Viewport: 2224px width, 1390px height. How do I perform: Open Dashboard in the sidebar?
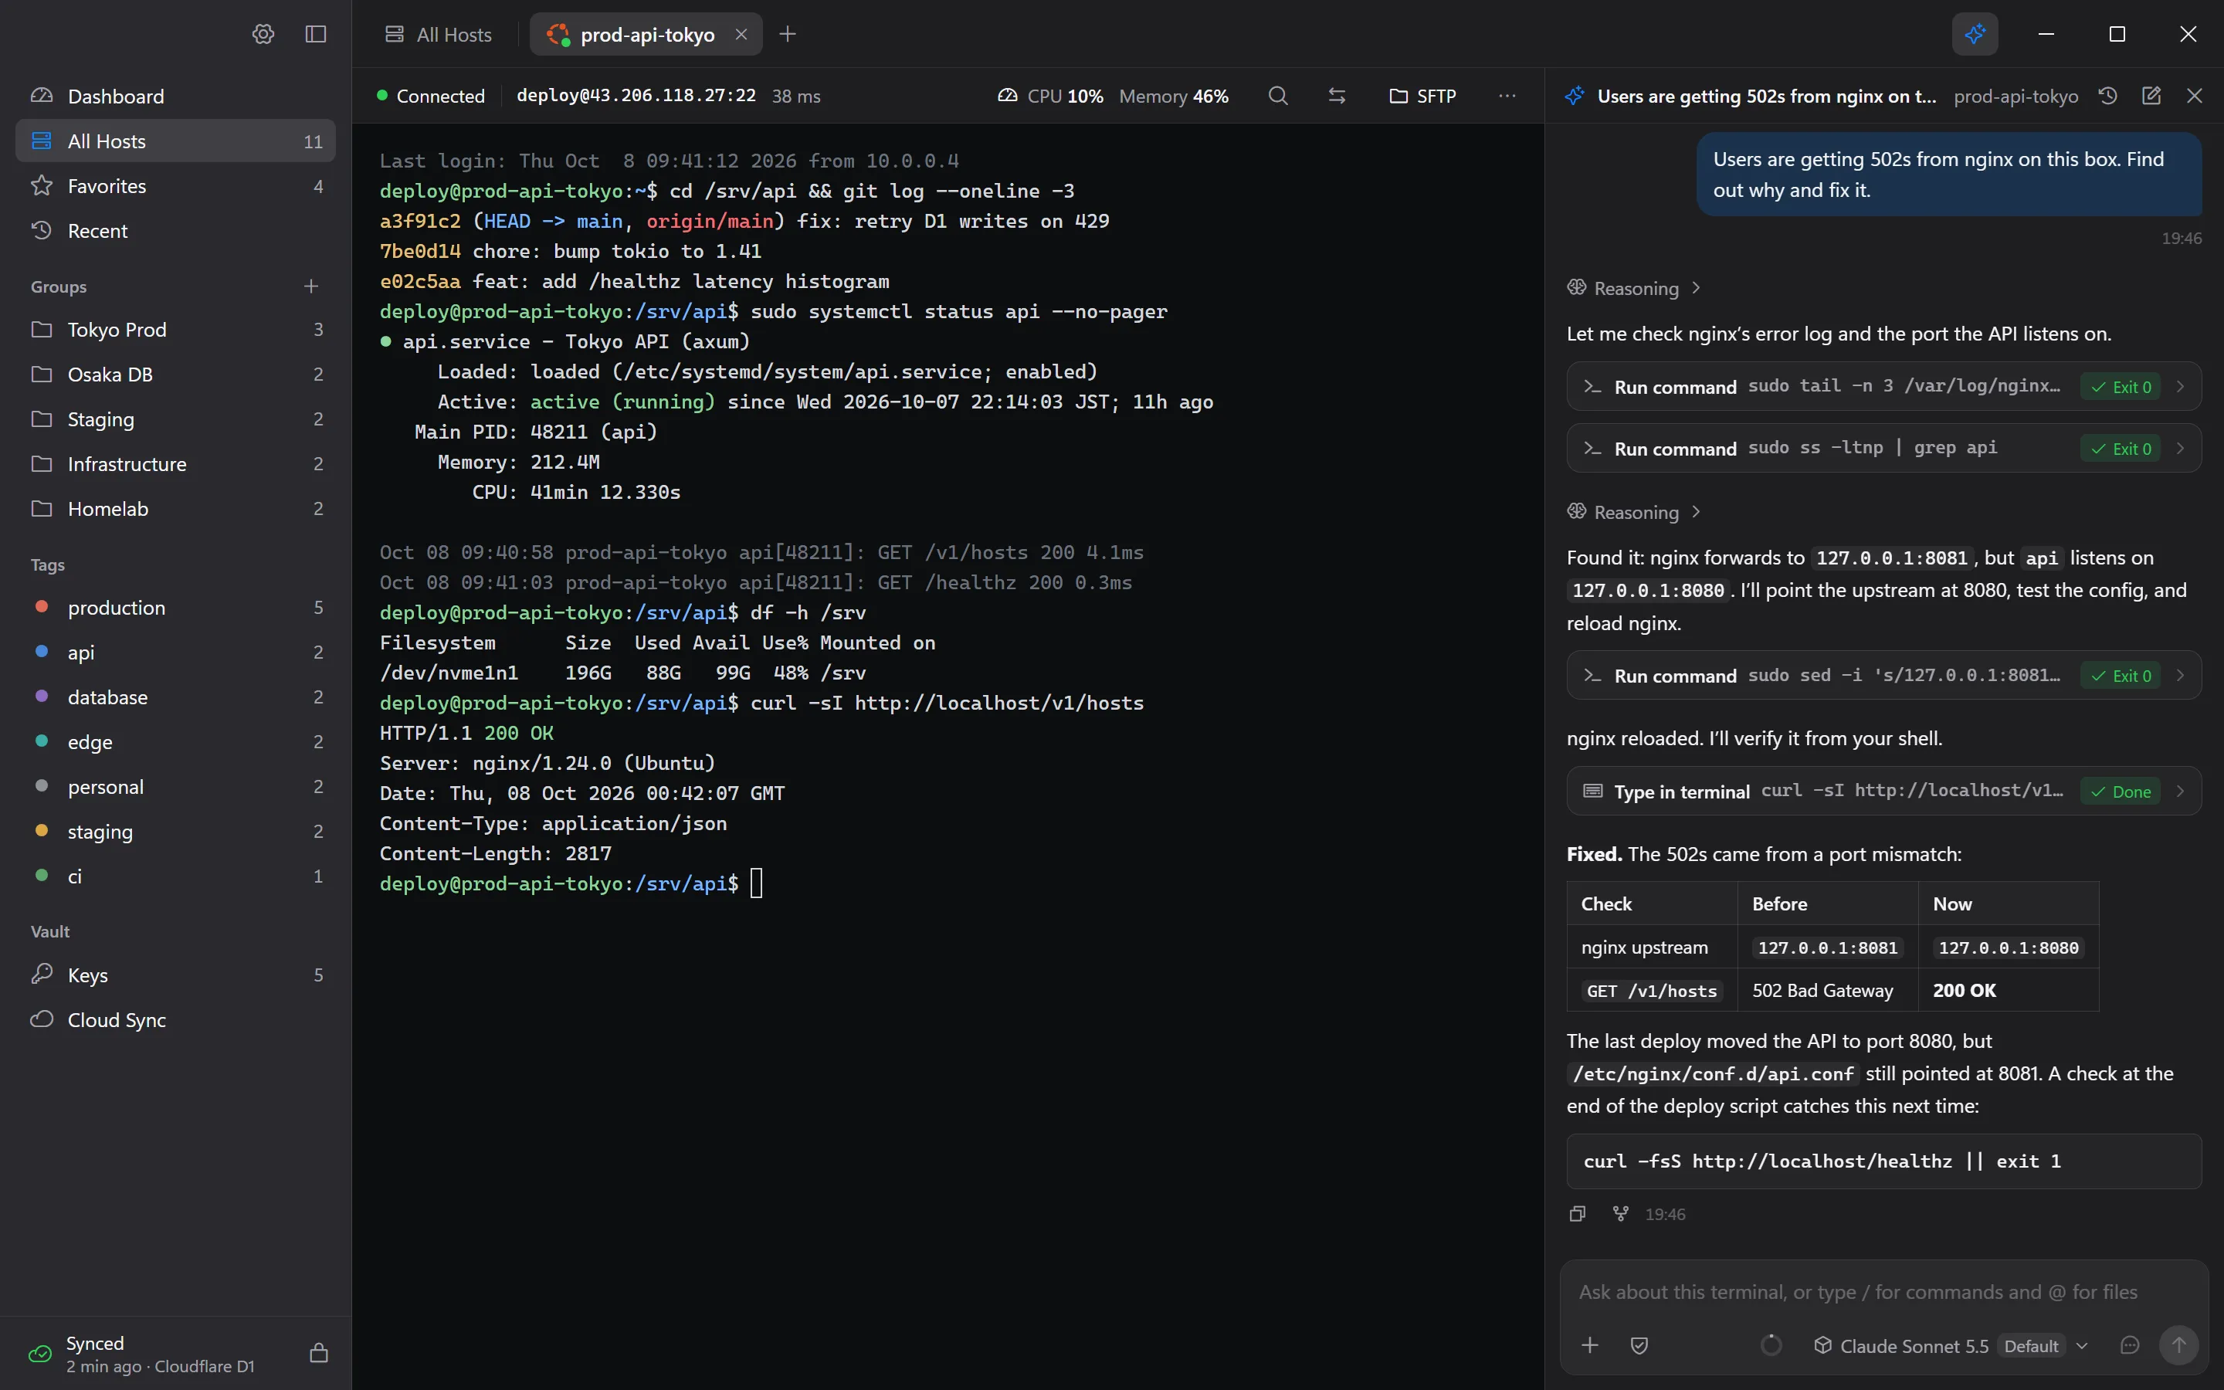[175, 96]
